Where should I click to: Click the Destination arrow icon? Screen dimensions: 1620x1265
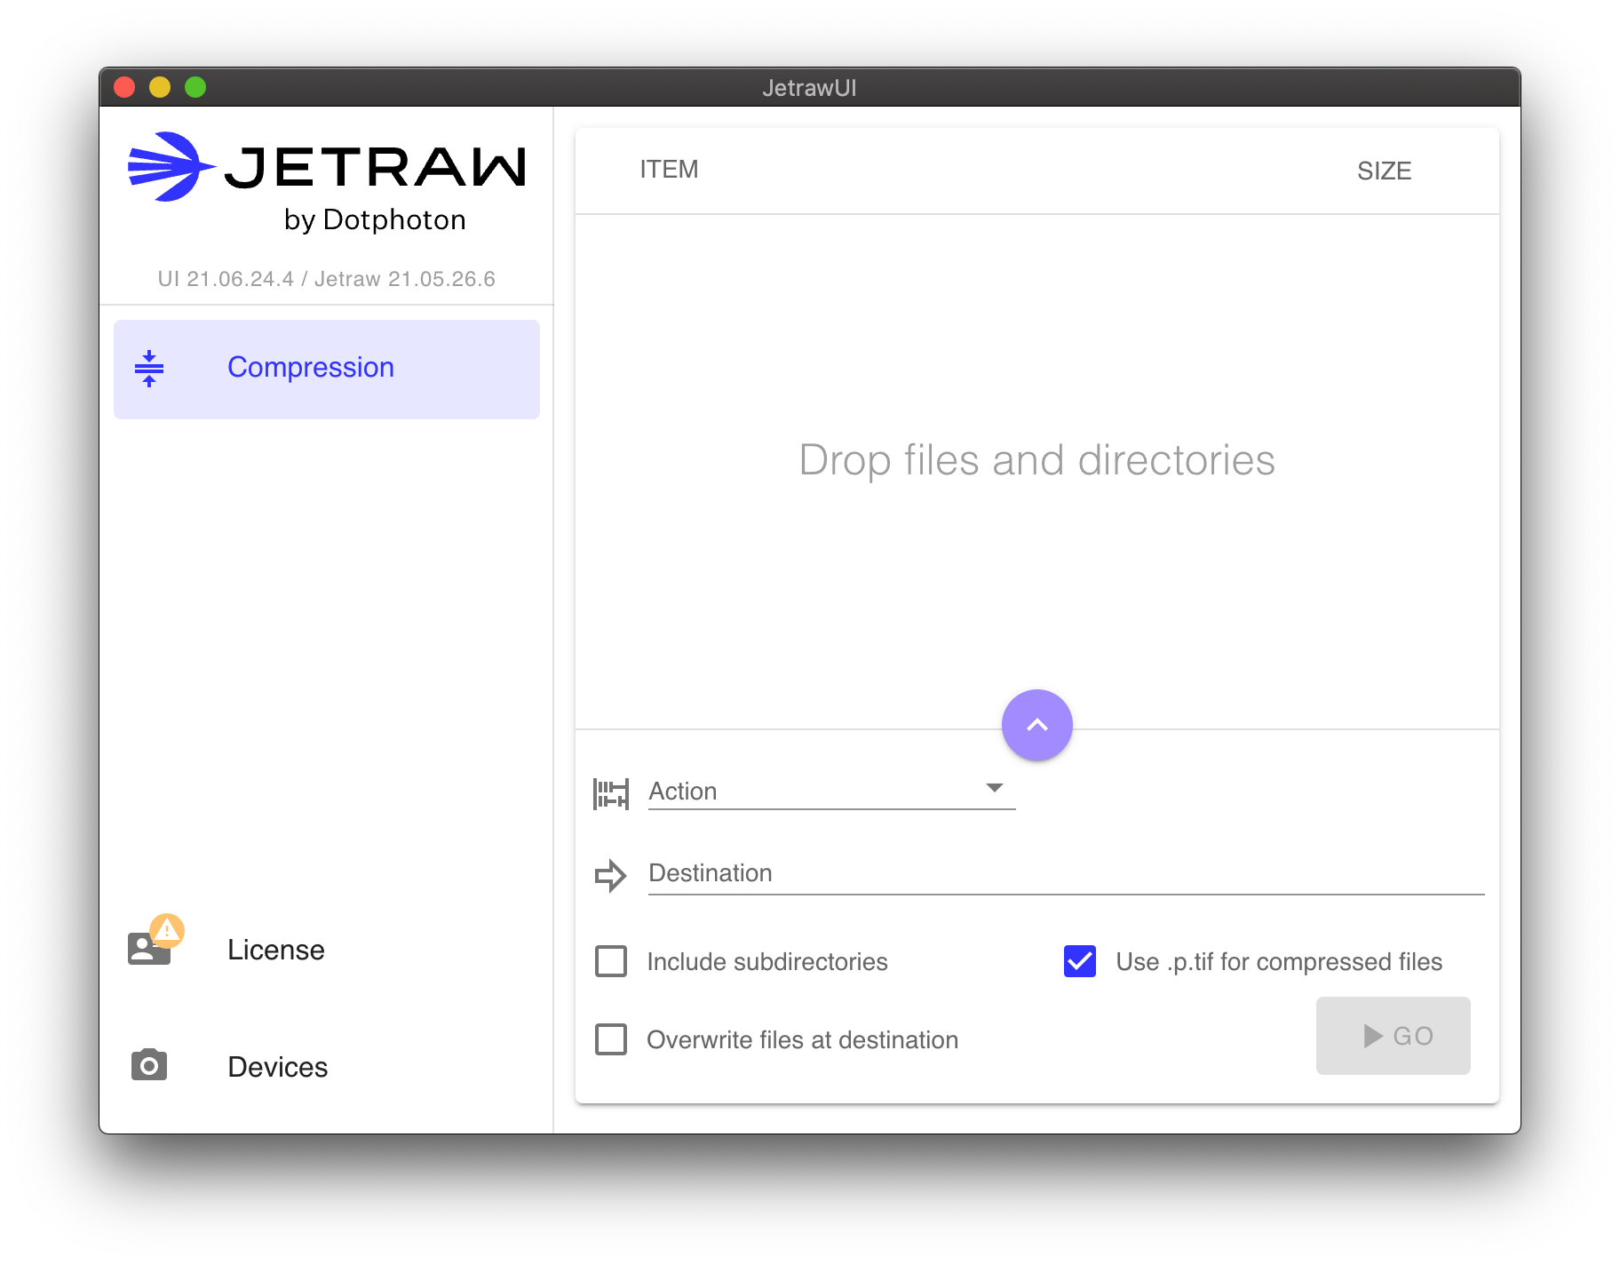point(611,875)
